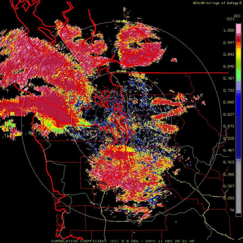
Task: Pick the yellow band of color scale
Action: [x=238, y=53]
